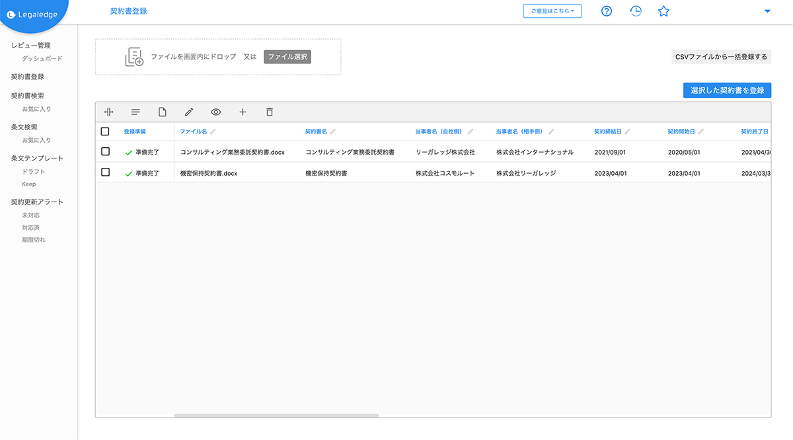Viewport: 793px width, 440px height.
Task: Click green checkmark in コンサルティング row
Action: click(x=129, y=153)
